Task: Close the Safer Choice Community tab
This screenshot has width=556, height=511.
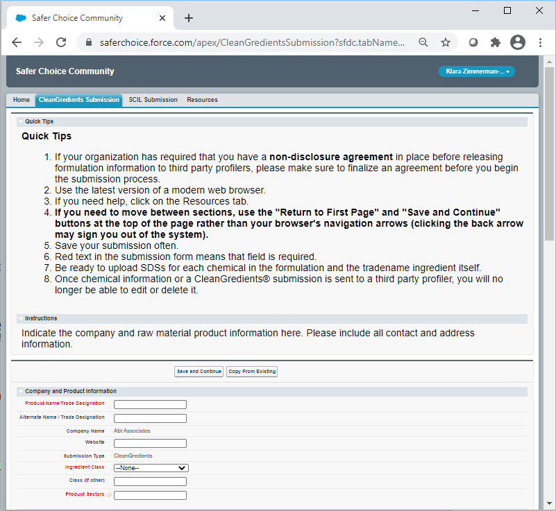Action: pos(162,18)
